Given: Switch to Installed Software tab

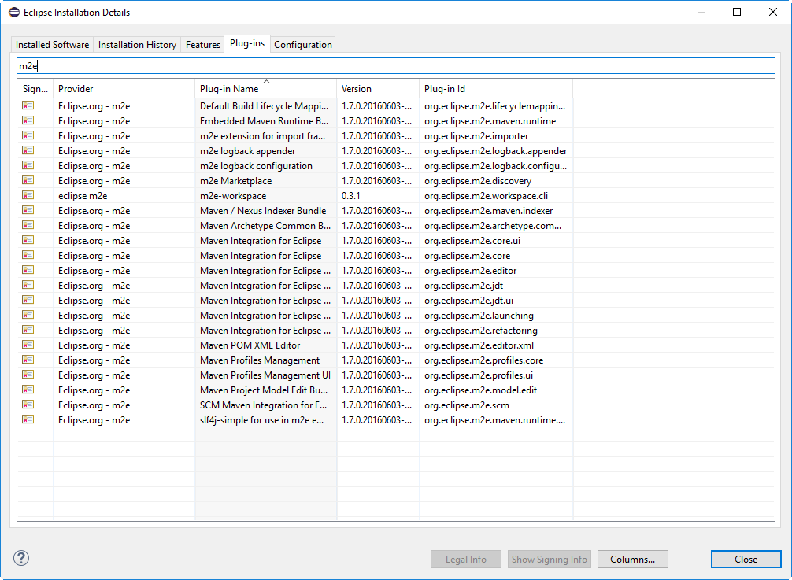Looking at the screenshot, I should click(52, 44).
